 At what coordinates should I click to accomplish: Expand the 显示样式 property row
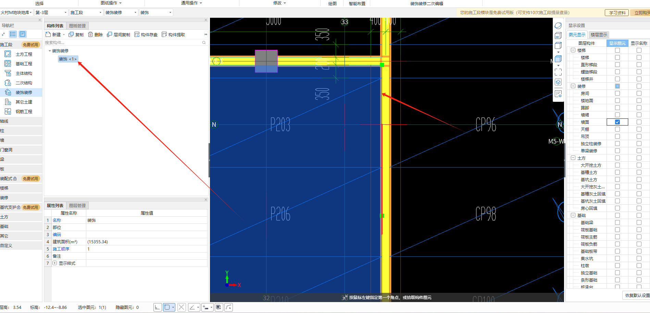(x=55, y=263)
